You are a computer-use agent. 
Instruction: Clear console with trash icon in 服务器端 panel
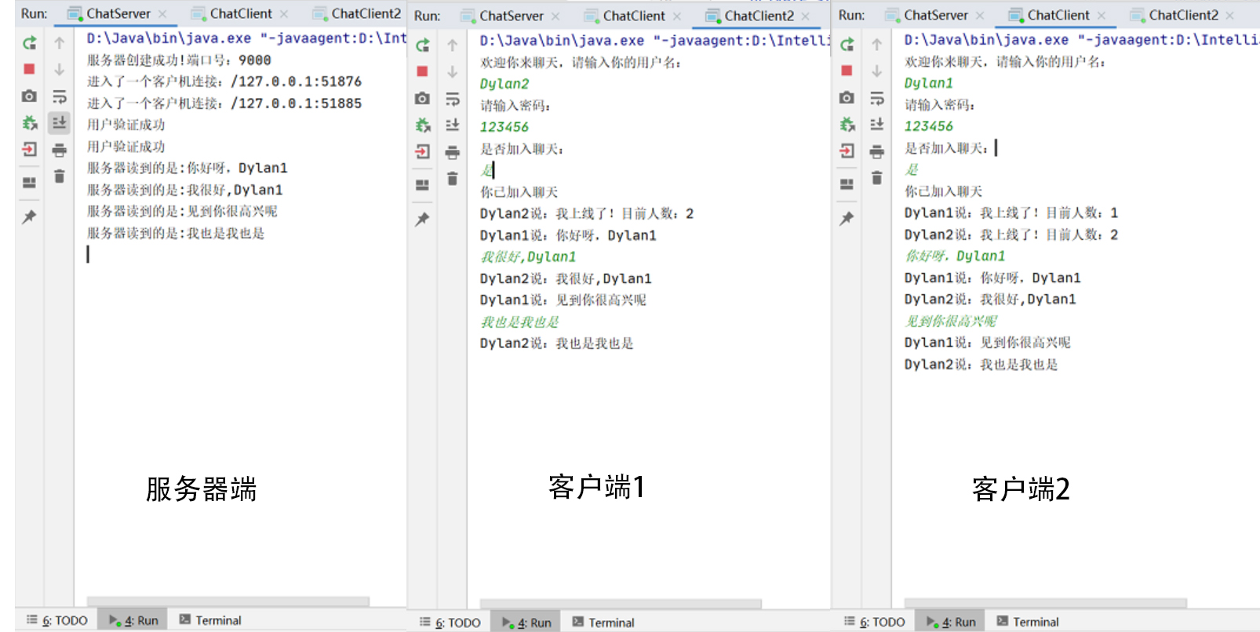coord(59,176)
